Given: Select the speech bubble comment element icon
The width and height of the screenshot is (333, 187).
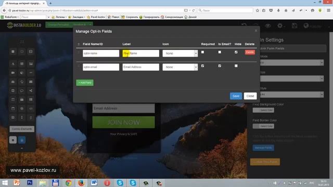Looking at the screenshot, I should tap(22, 90).
